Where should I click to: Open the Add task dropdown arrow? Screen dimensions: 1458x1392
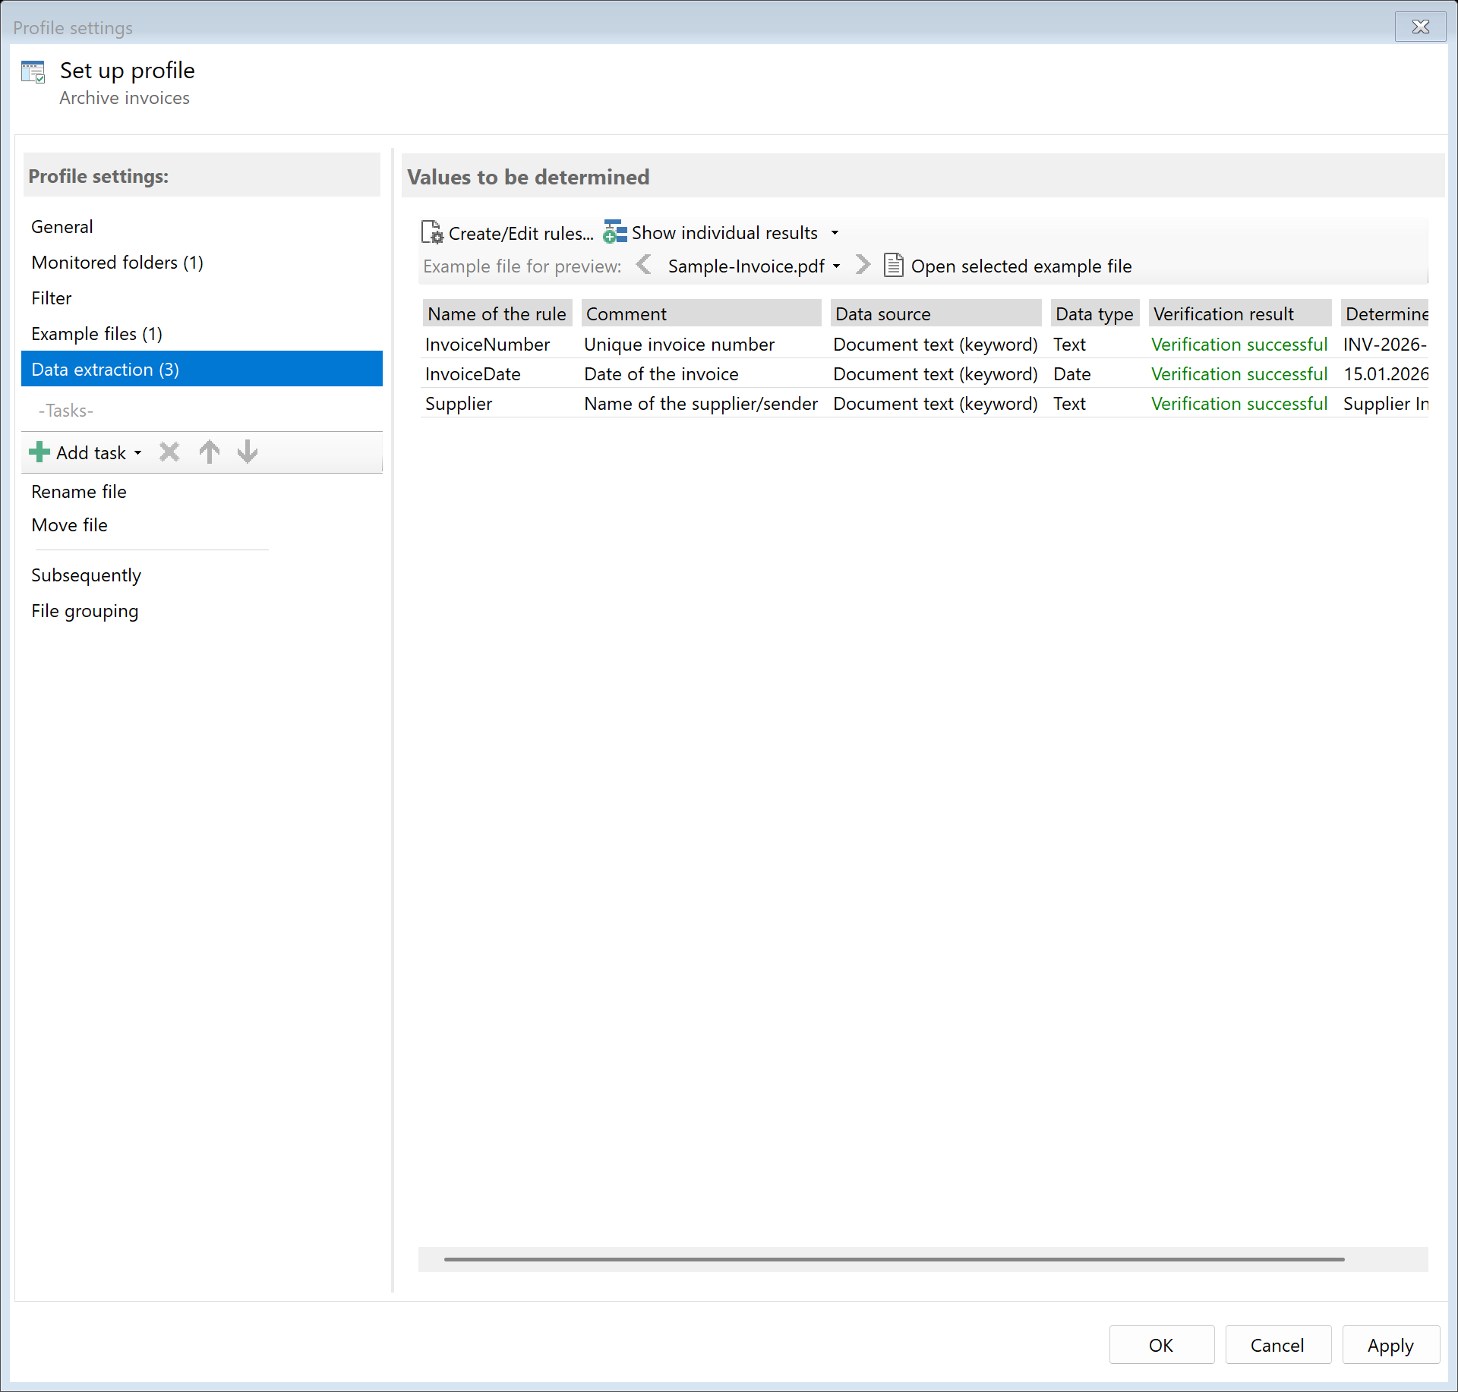(x=138, y=452)
